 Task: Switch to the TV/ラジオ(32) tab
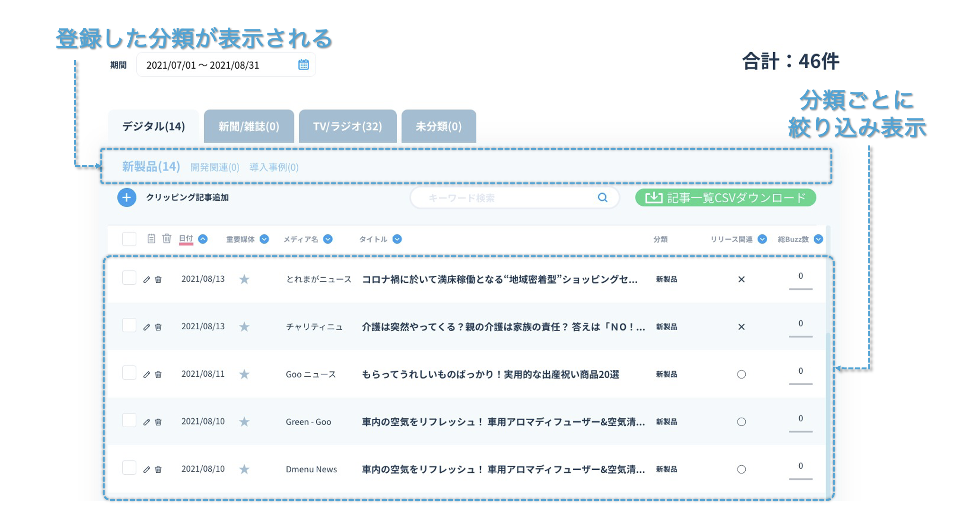click(x=348, y=126)
